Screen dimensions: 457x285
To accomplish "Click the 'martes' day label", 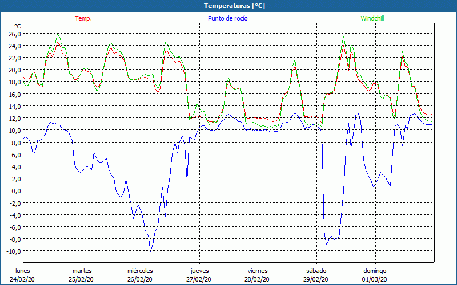I will (82, 271).
